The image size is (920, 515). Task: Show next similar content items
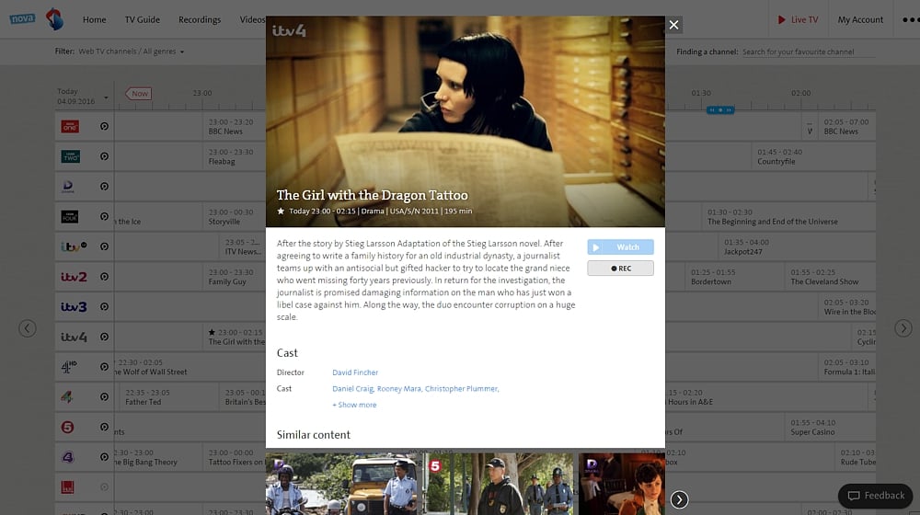679,499
